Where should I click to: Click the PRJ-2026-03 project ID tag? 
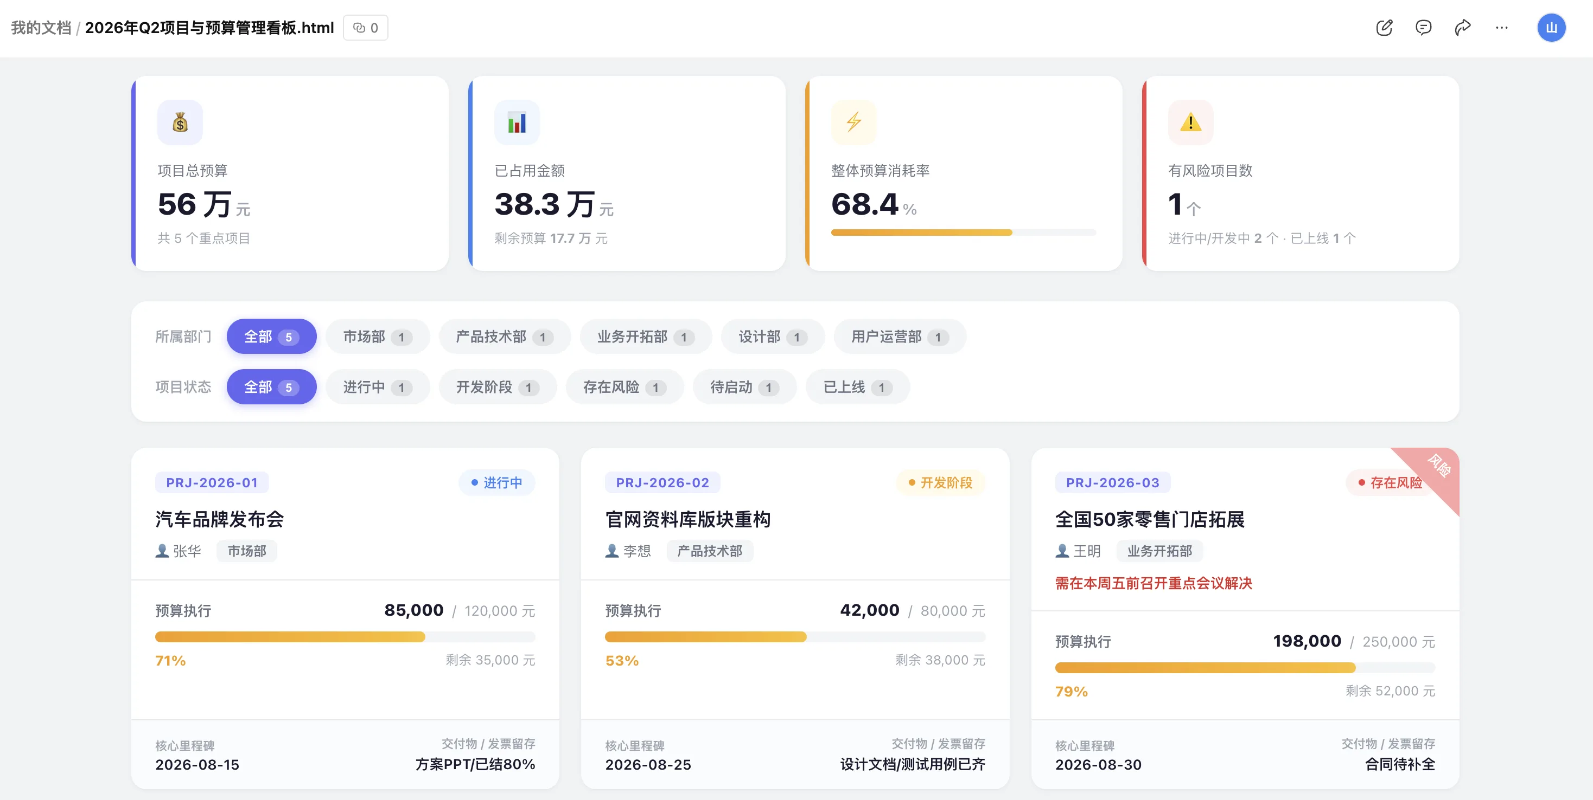(1112, 482)
